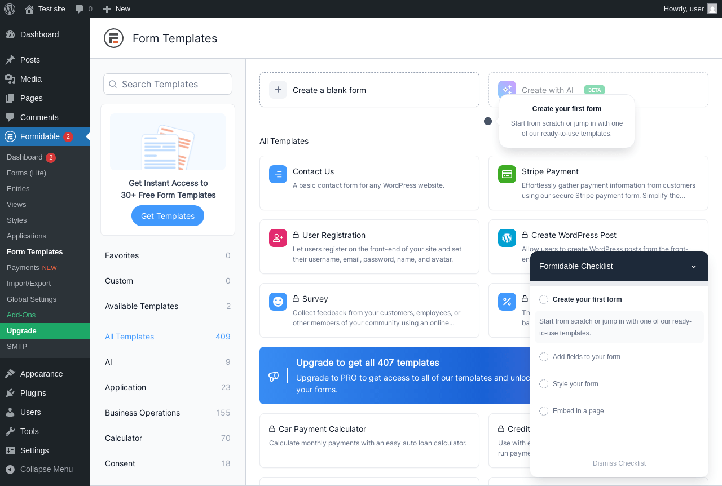Toggle the Style your form checklist circle
722x486 pixels.
pos(544,384)
